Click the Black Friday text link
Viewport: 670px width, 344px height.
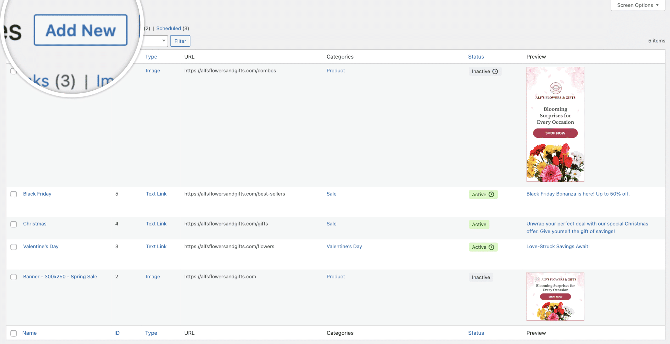37,193
